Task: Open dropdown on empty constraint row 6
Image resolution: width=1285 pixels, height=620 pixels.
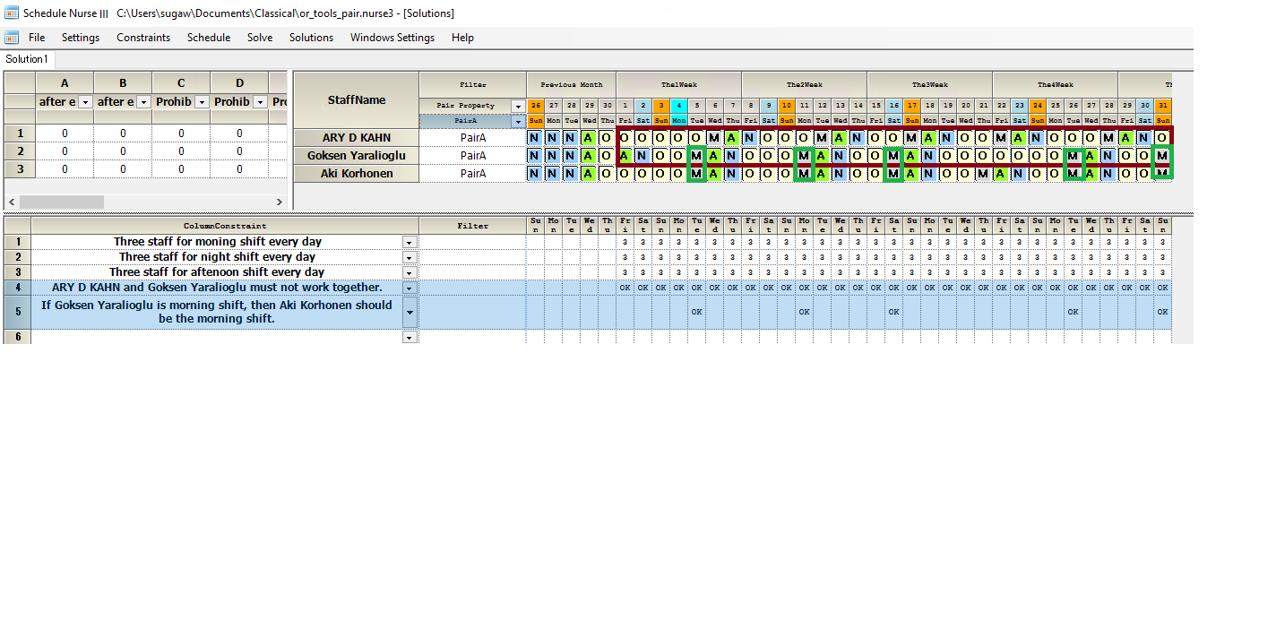Action: pyautogui.click(x=410, y=337)
